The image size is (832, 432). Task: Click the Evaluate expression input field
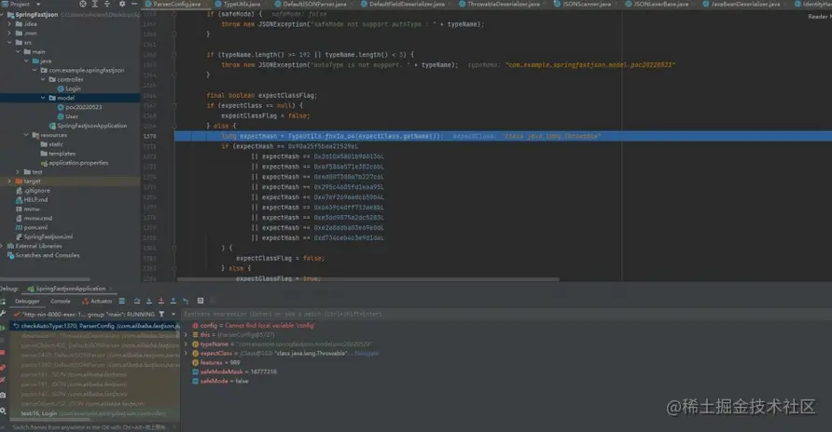point(506,314)
